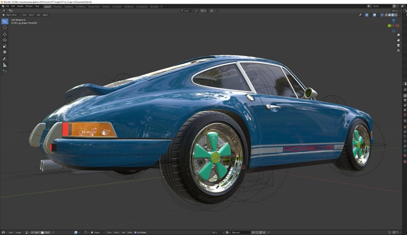
Task: Click the New button in image editor
Action: [35, 232]
